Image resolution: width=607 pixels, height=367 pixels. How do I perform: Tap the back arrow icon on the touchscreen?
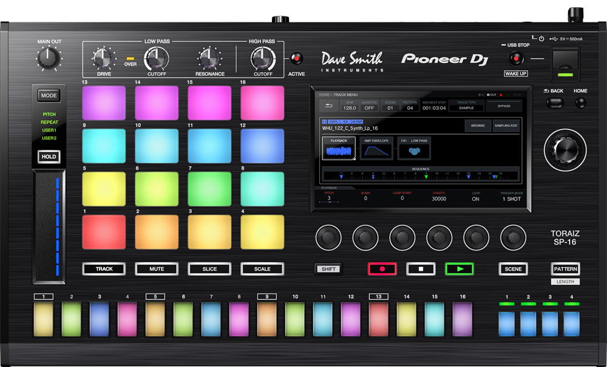(x=328, y=106)
